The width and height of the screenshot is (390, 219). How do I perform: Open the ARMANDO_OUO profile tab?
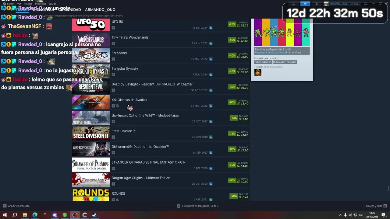pos(100,10)
